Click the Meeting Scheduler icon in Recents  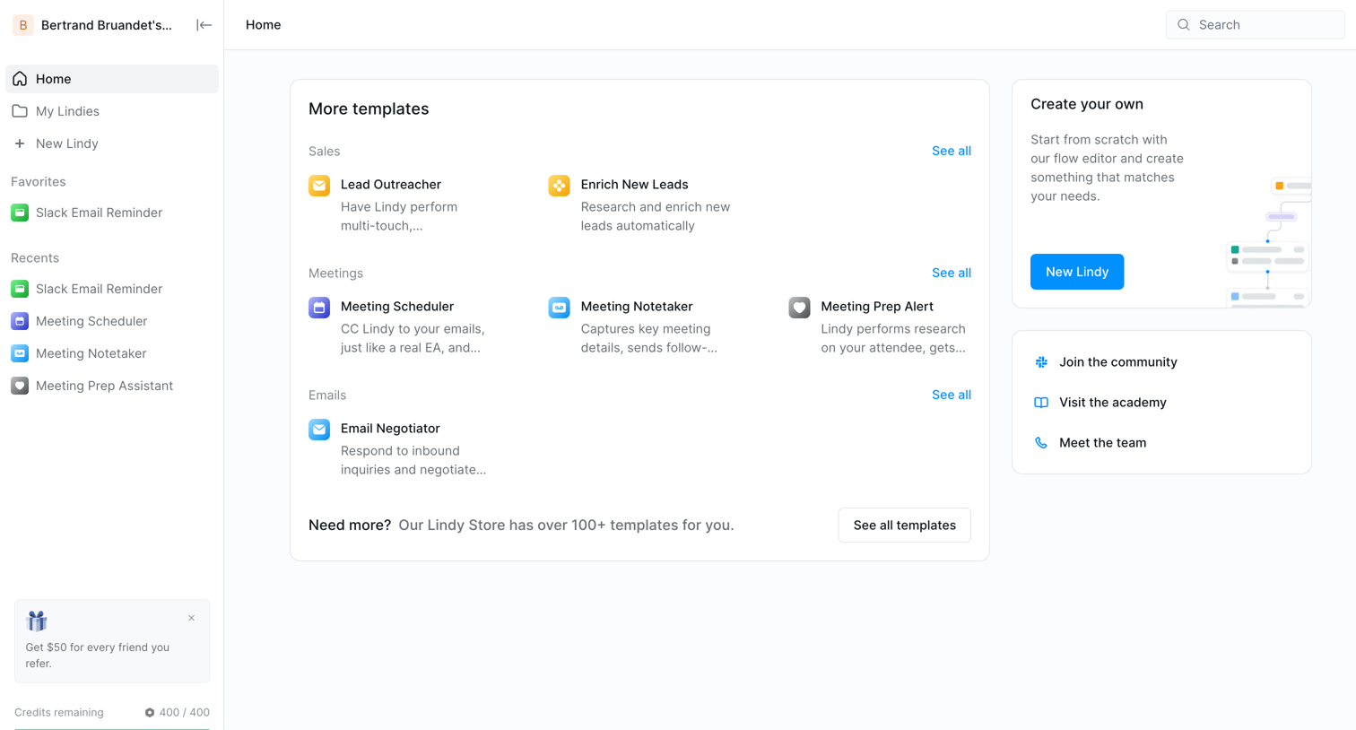(x=20, y=321)
